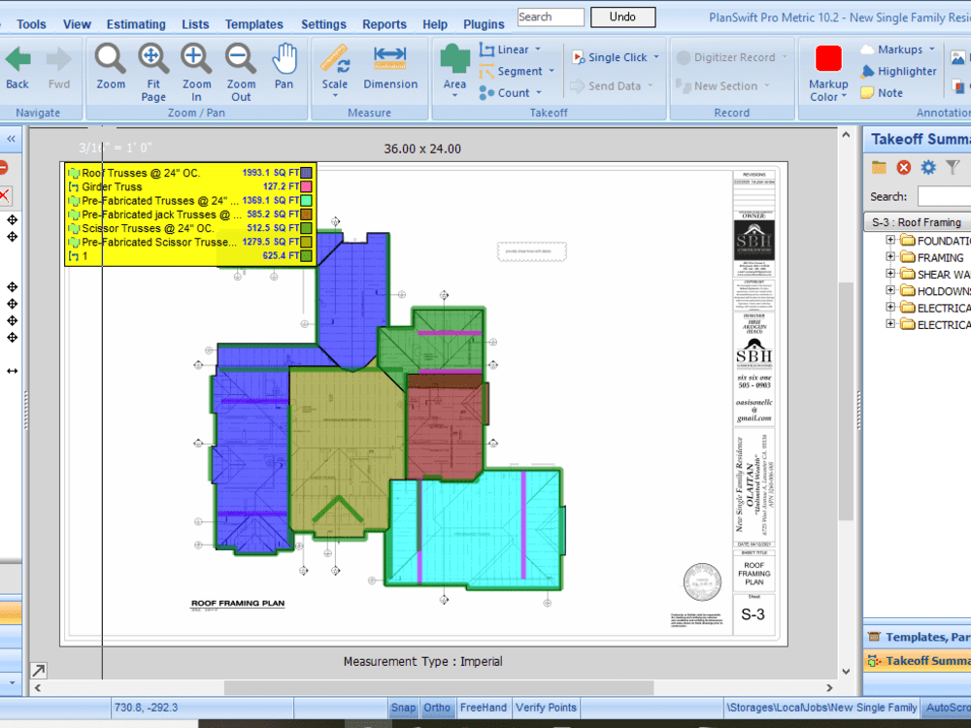
Task: Open the Markups dropdown arrow
Action: click(x=931, y=50)
